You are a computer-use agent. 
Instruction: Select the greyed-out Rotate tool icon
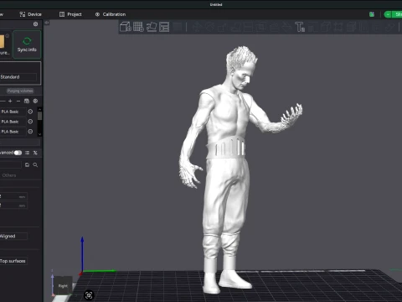pyautogui.click(x=209, y=27)
